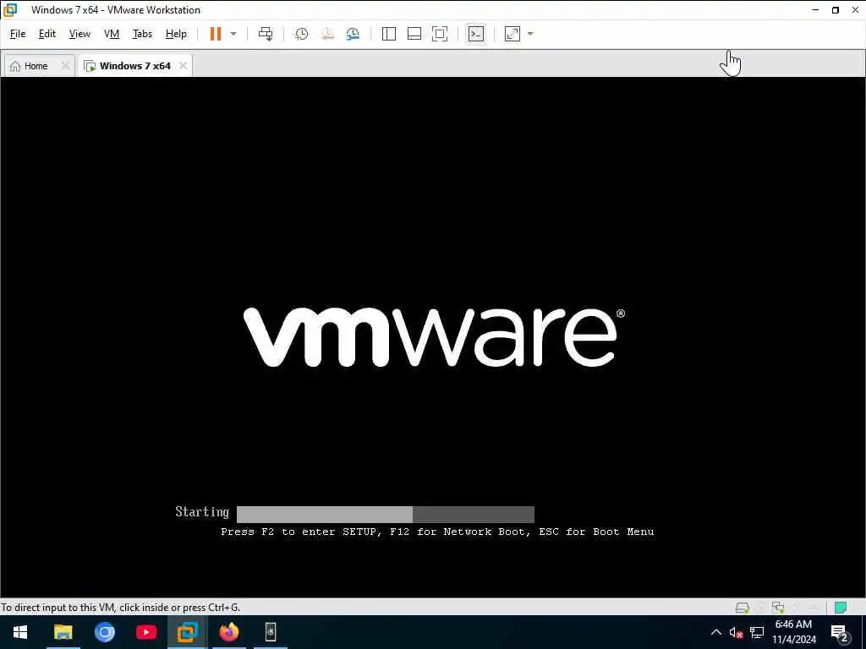This screenshot has height=649, width=866.
Task: Close the Windows 7 x64 tab
Action: click(183, 66)
